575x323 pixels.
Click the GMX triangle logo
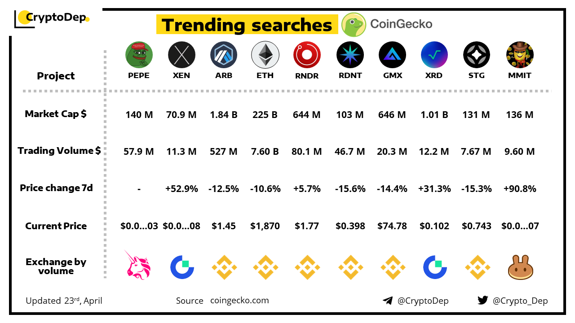click(x=392, y=55)
